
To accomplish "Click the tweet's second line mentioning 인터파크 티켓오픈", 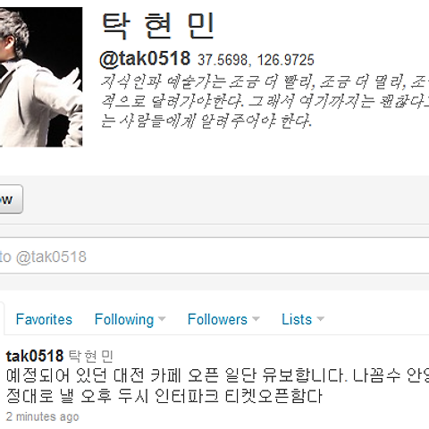I will [x=164, y=396].
